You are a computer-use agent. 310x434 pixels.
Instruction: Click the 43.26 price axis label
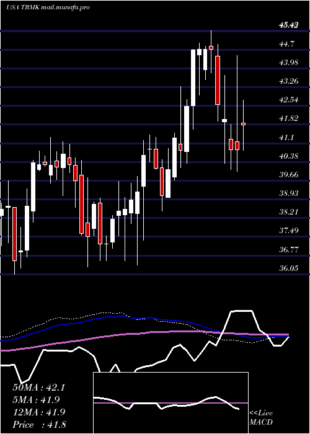pos(289,81)
